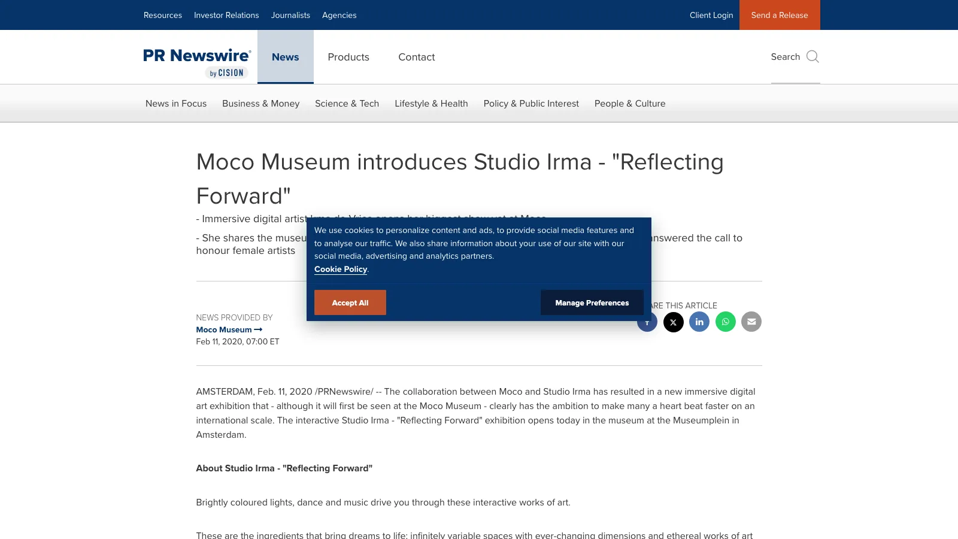This screenshot has height=539, width=958.
Task: Share article via WhatsApp
Action: (x=726, y=322)
